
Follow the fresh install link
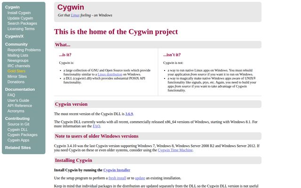117,178
